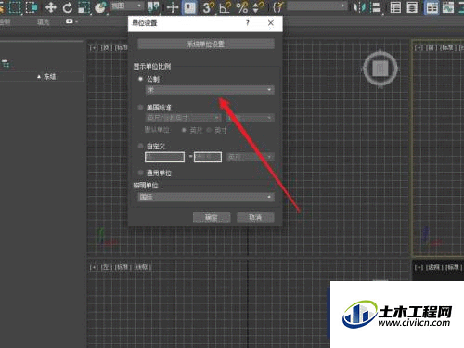Open the [左] view menu in bottom-left viewport

pos(106,267)
